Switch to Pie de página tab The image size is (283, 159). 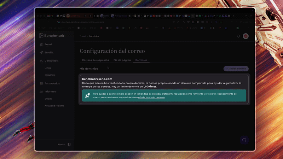point(122,60)
